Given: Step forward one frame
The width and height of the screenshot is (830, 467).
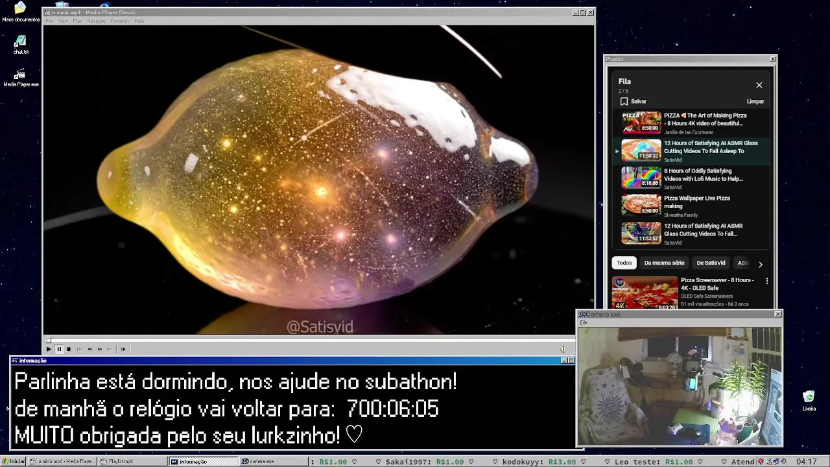Looking at the screenshot, I should (x=123, y=349).
